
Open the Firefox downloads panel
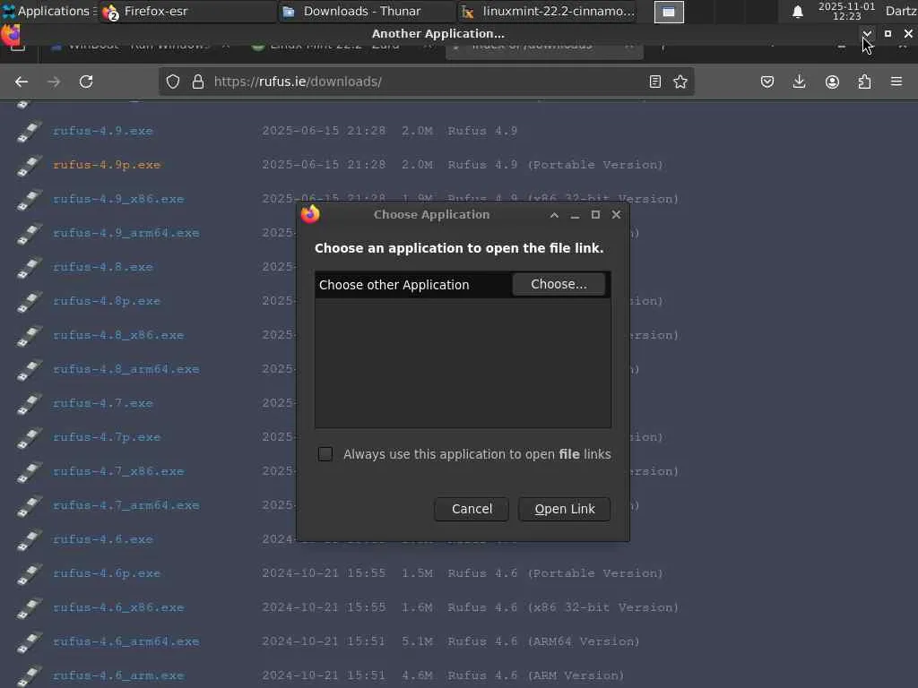(x=799, y=82)
